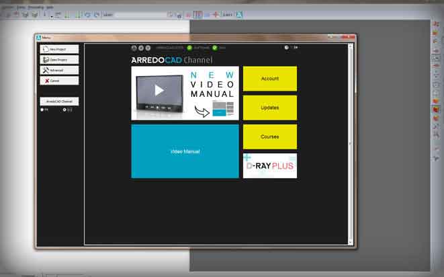Image resolution: width=444 pixels, height=277 pixels.
Task: Play the New Video Manual thumbnail
Action: click(185, 93)
